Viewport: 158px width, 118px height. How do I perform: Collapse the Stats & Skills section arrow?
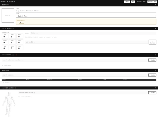[x=155, y=29]
